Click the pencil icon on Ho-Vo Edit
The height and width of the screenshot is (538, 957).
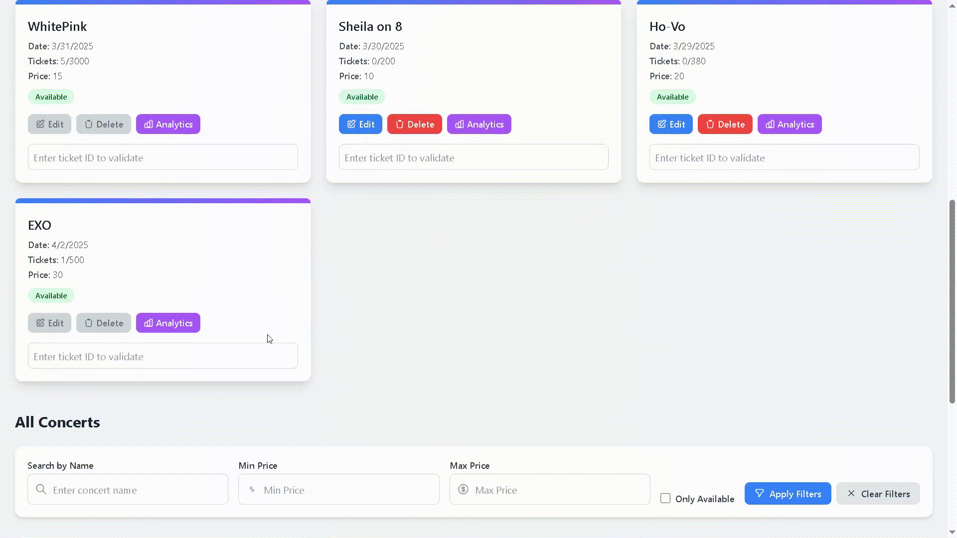[x=661, y=125]
